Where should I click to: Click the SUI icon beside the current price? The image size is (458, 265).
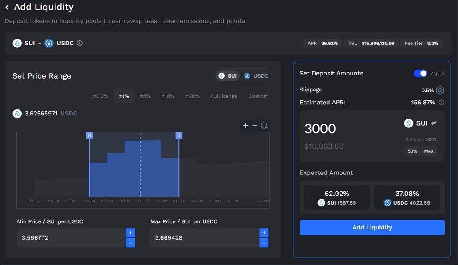[17, 113]
